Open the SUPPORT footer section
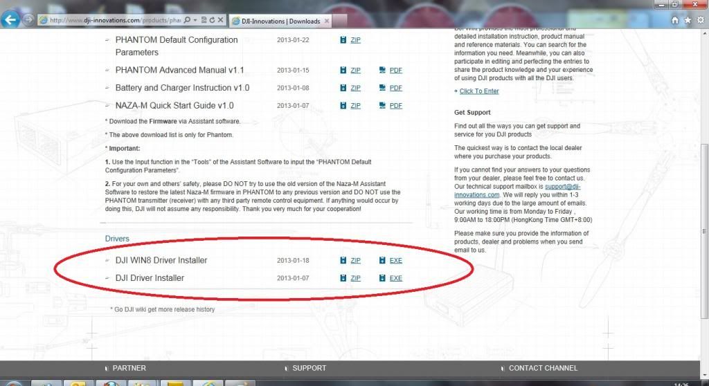 (309, 368)
